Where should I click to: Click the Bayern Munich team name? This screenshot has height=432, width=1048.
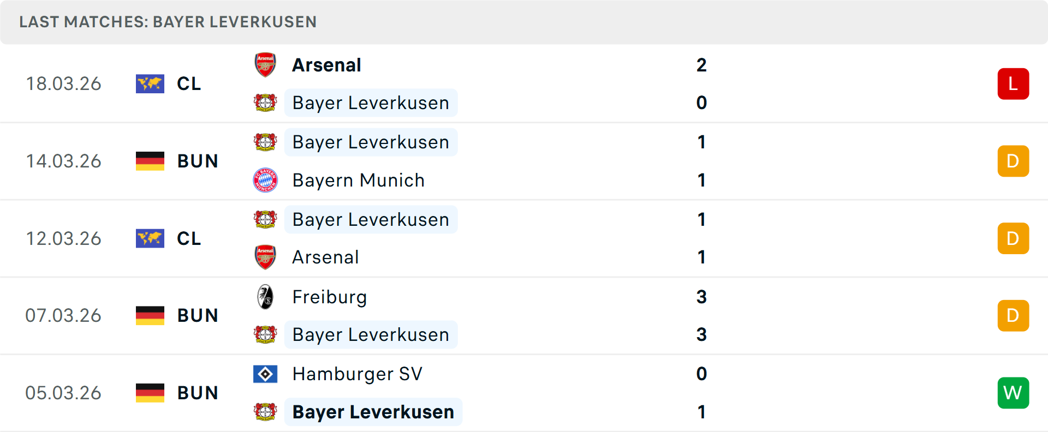pos(358,180)
